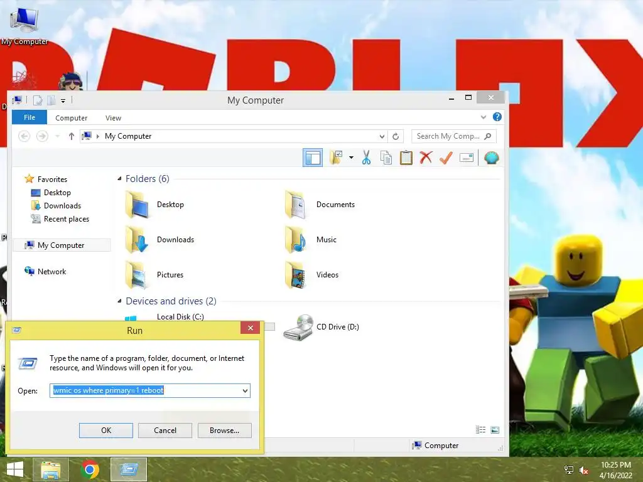Image resolution: width=643 pixels, height=482 pixels.
Task: Click the Forward navigation arrow
Action: [42, 136]
